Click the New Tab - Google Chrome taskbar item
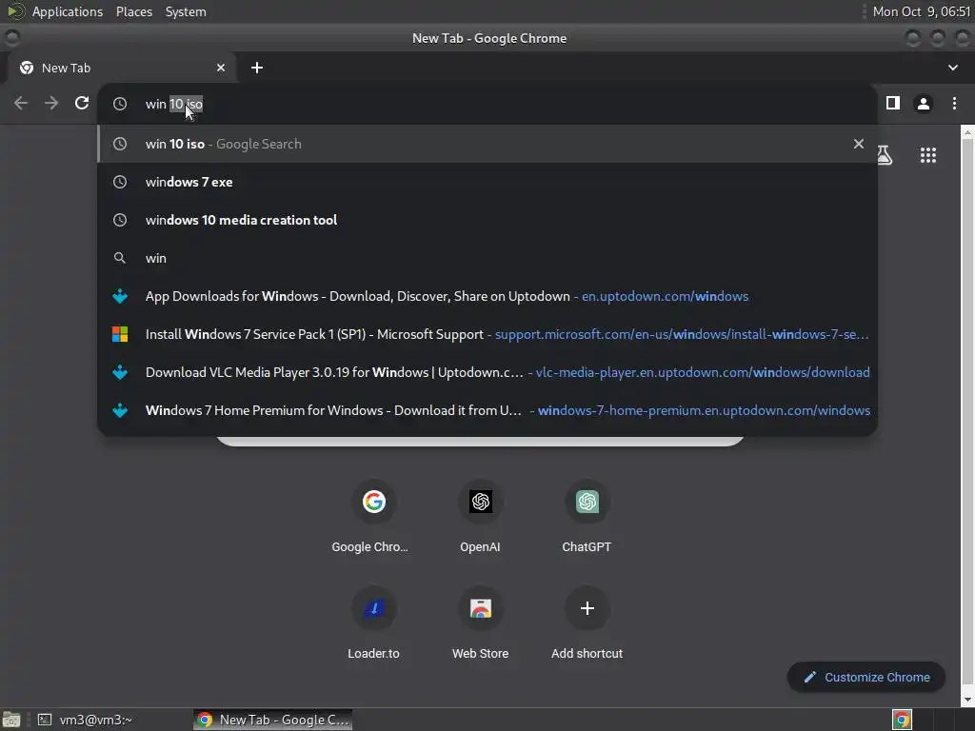The height and width of the screenshot is (731, 975). pos(273,720)
